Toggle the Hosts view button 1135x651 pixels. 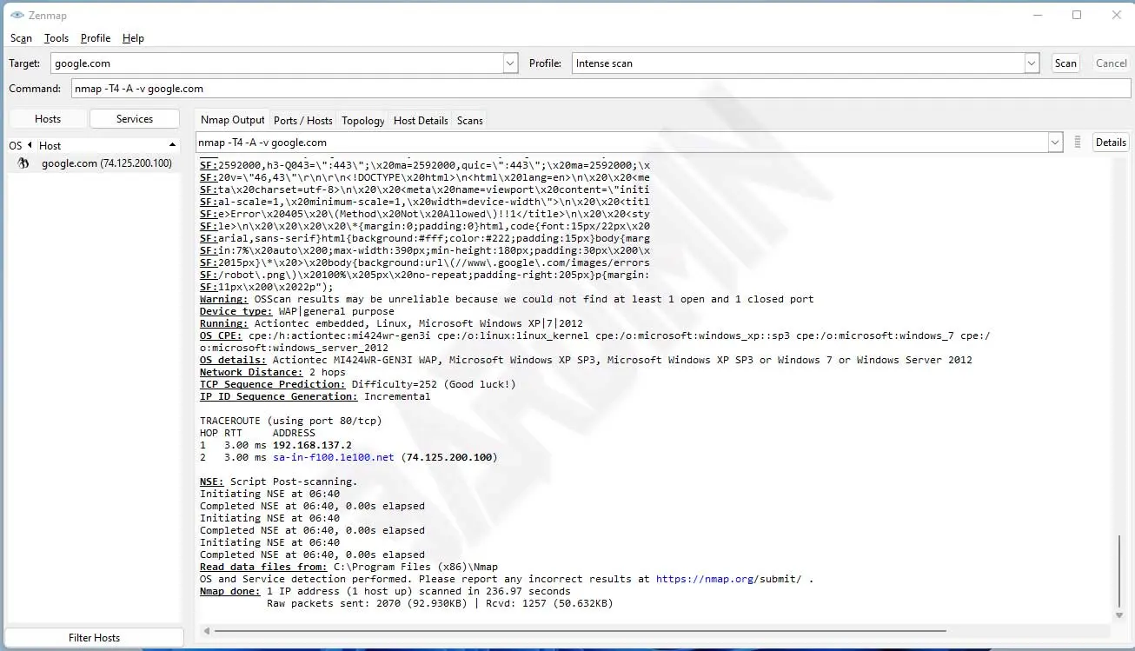48,119
